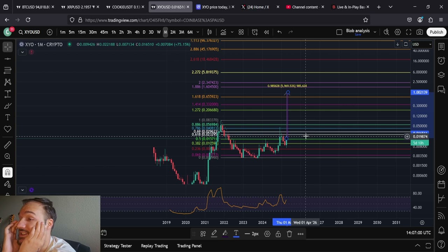Open the patterns tool group
Image resolution: width=448 pixels, height=252 pixels.
8,82
